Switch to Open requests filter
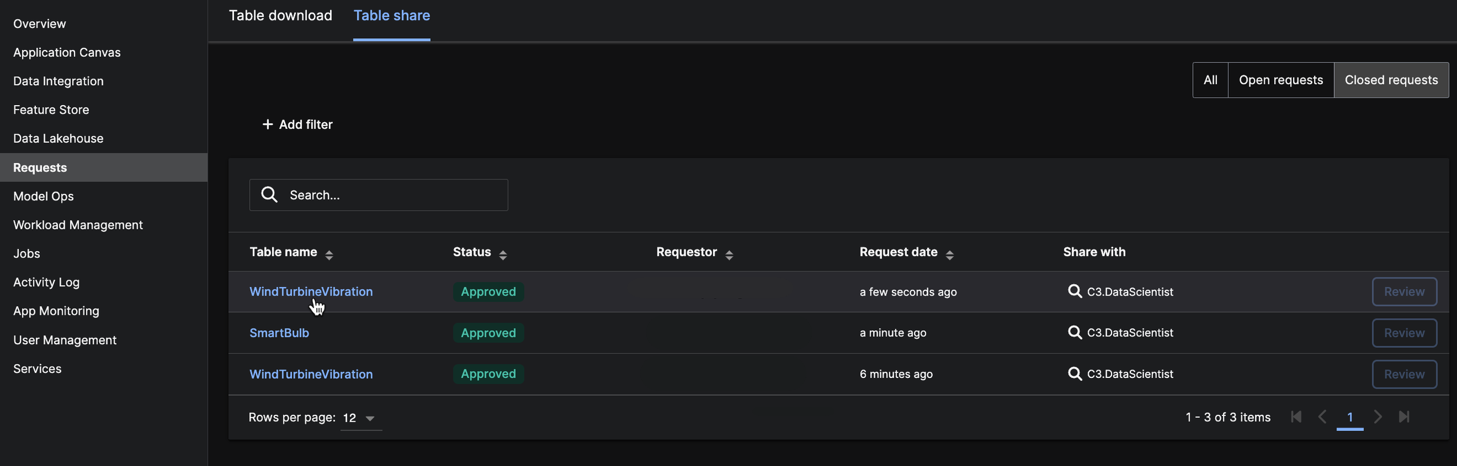1457x466 pixels. pyautogui.click(x=1281, y=80)
